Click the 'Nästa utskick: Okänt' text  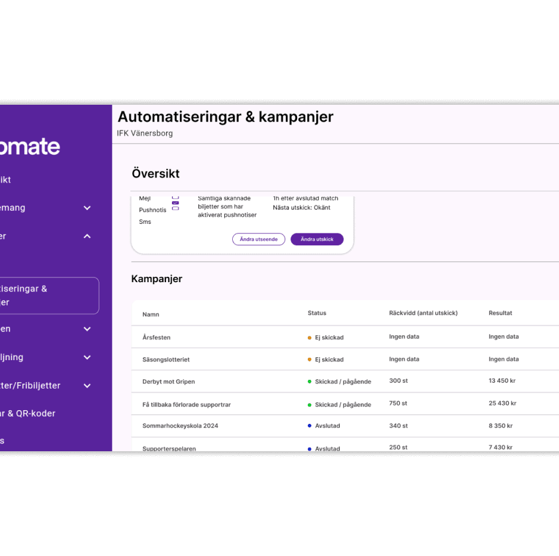[x=302, y=207]
